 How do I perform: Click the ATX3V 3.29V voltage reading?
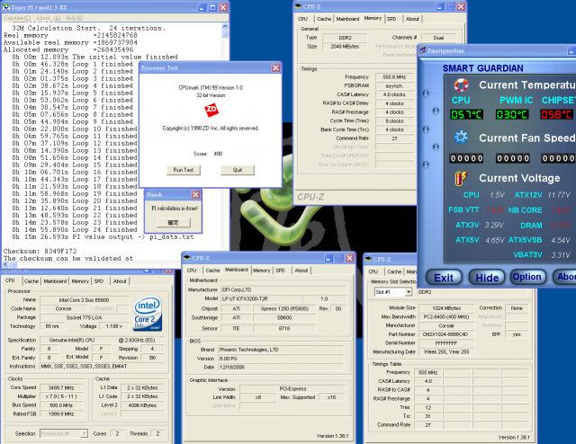(x=494, y=225)
